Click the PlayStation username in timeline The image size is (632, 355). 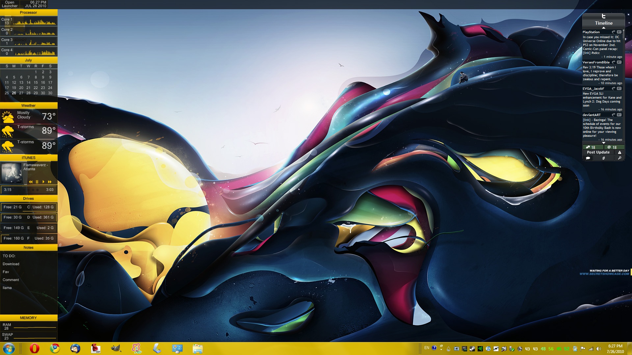tap(591, 32)
